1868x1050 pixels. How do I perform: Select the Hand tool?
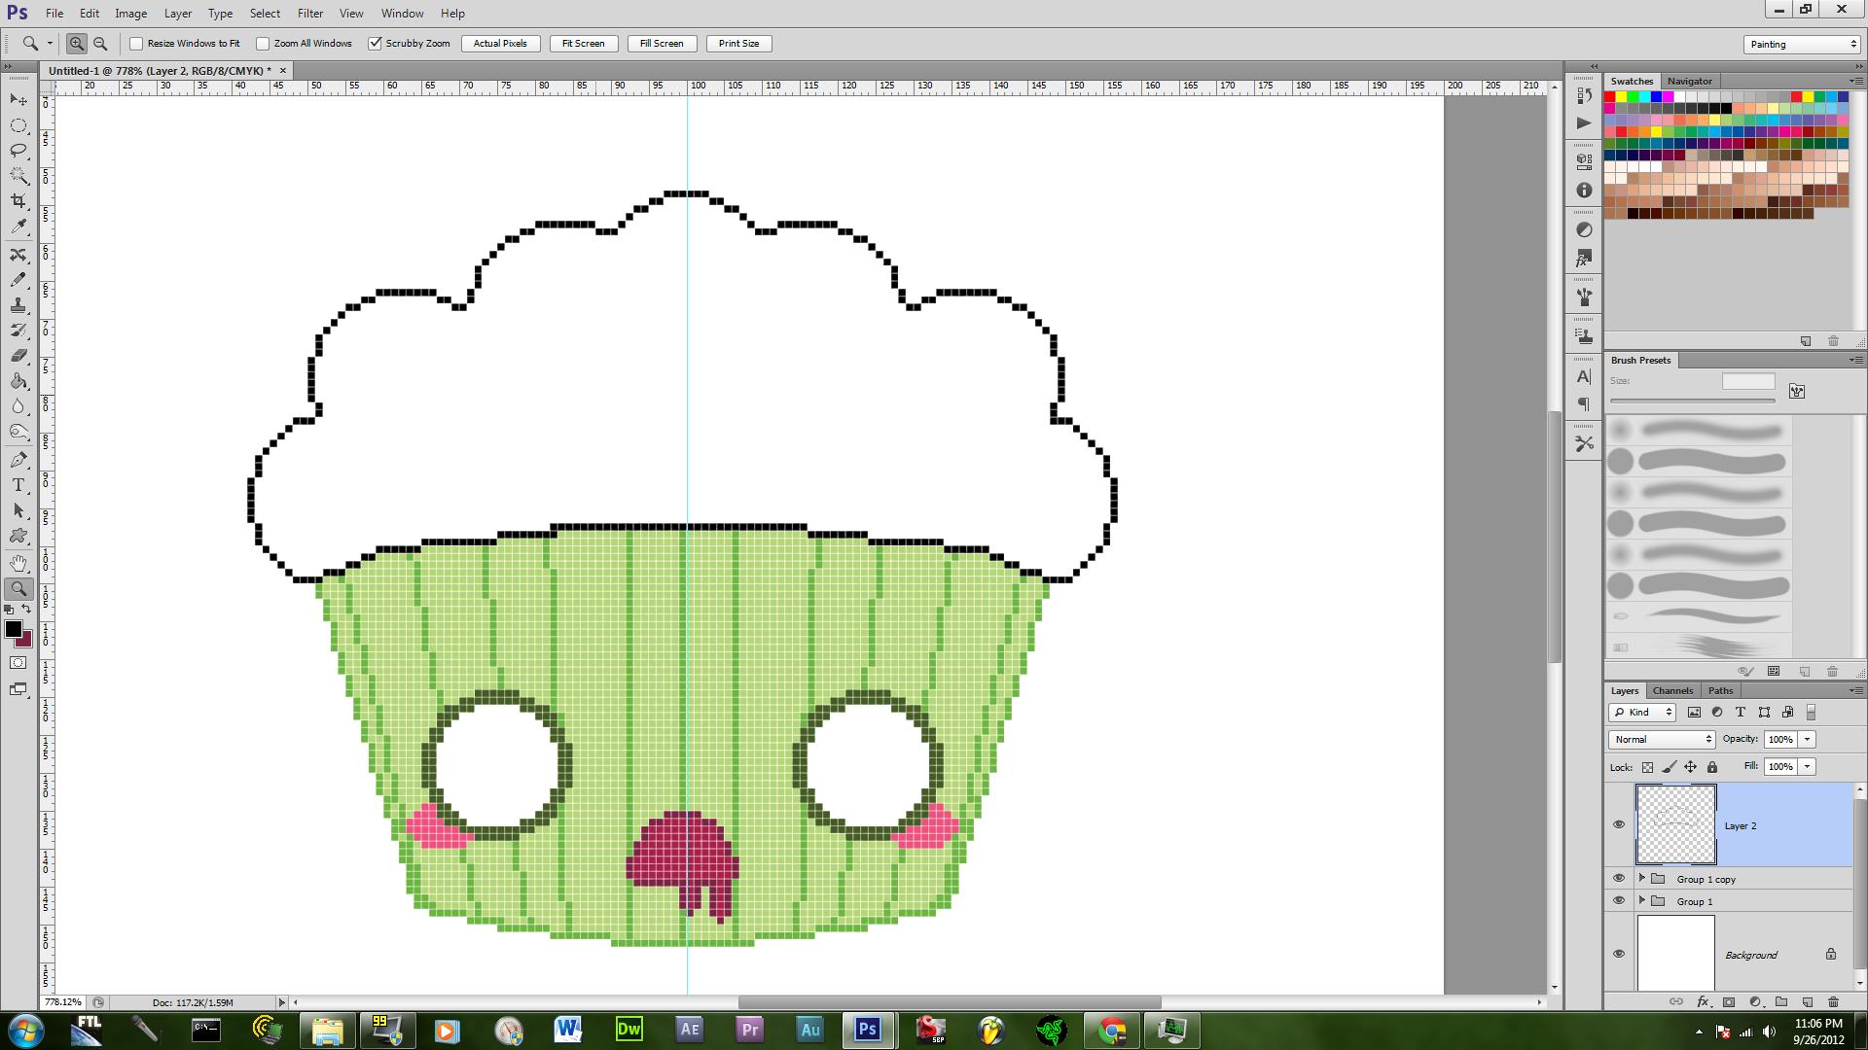[x=18, y=564]
